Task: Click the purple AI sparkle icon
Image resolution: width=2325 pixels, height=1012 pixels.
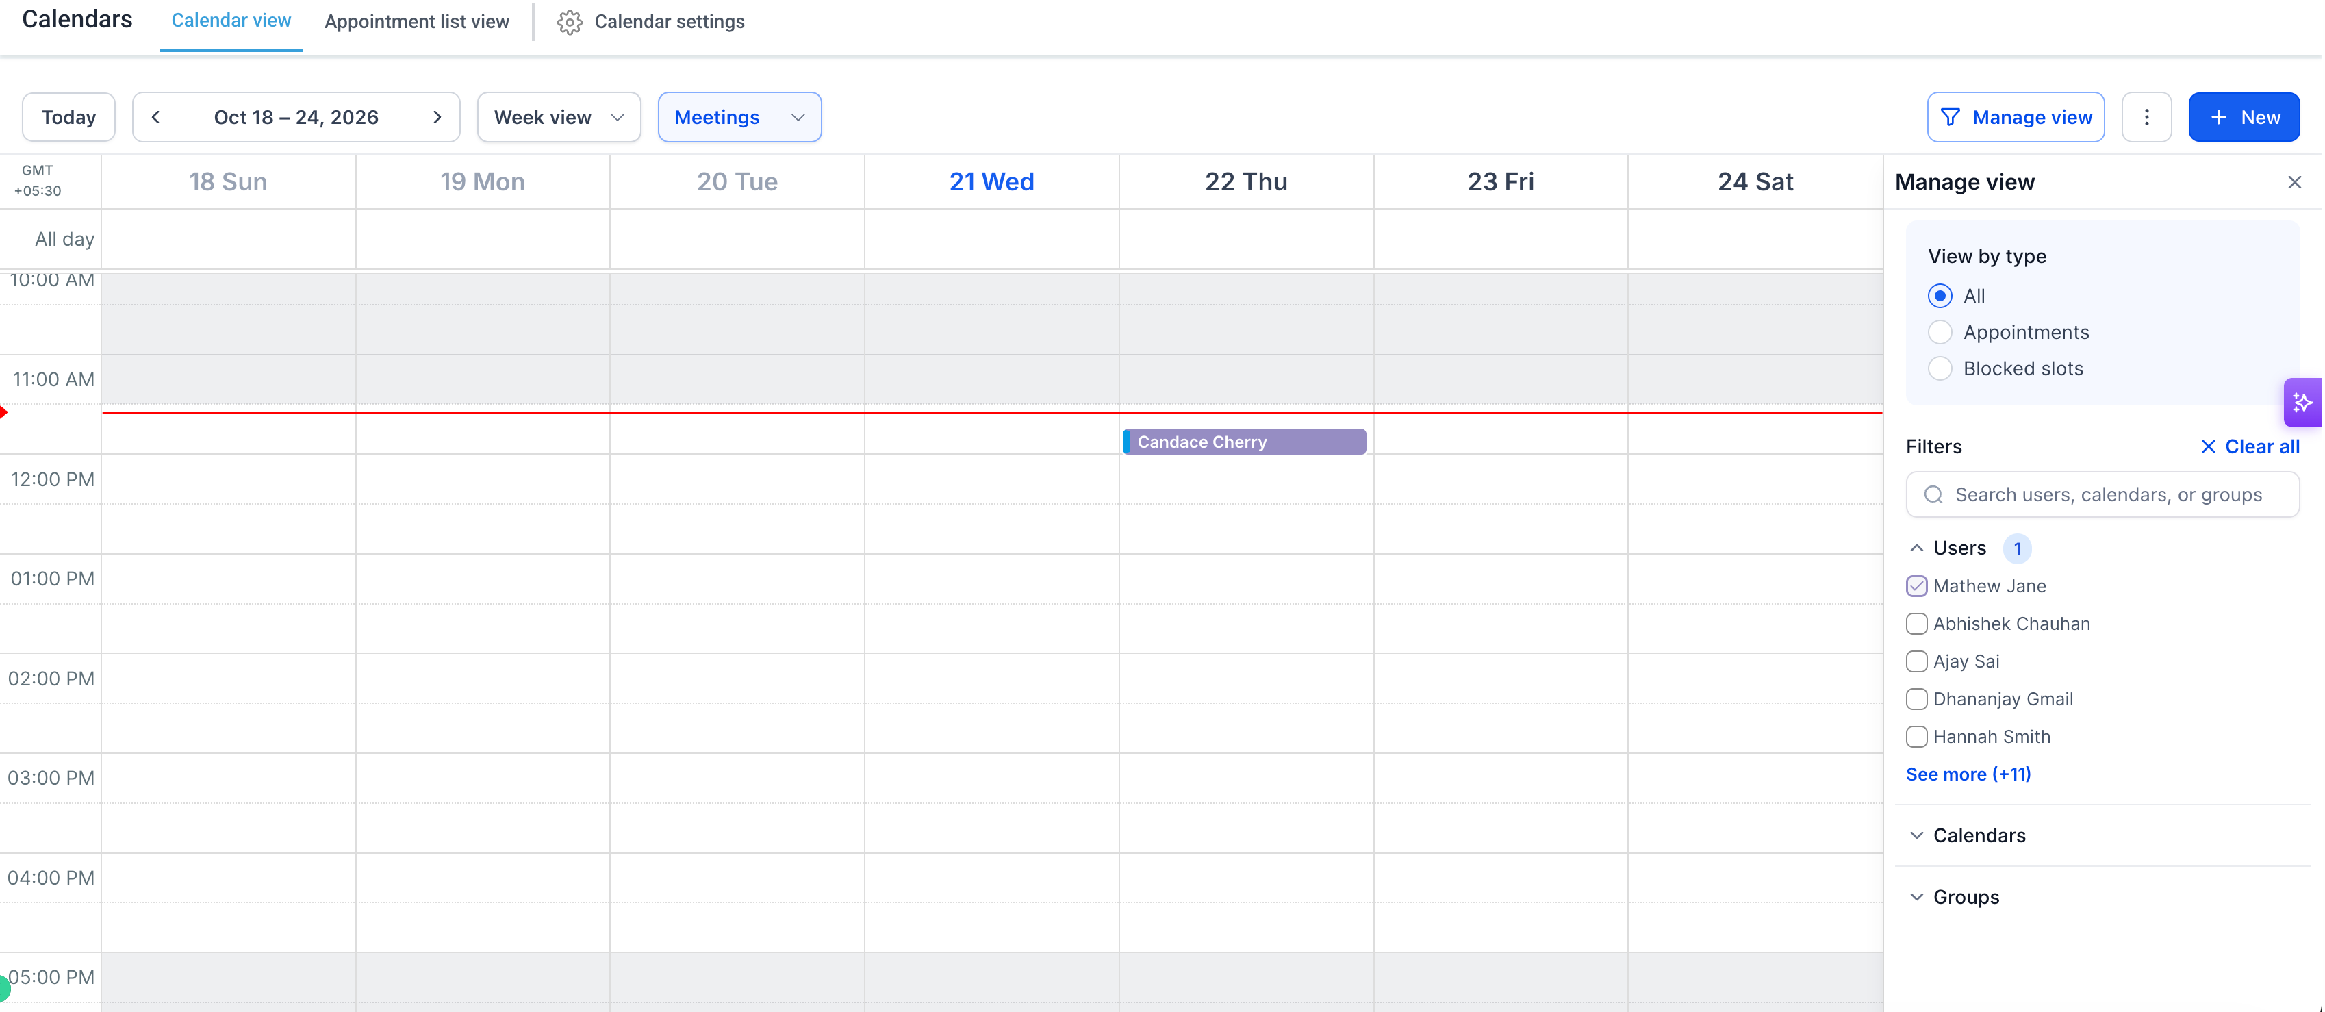Action: click(2302, 403)
